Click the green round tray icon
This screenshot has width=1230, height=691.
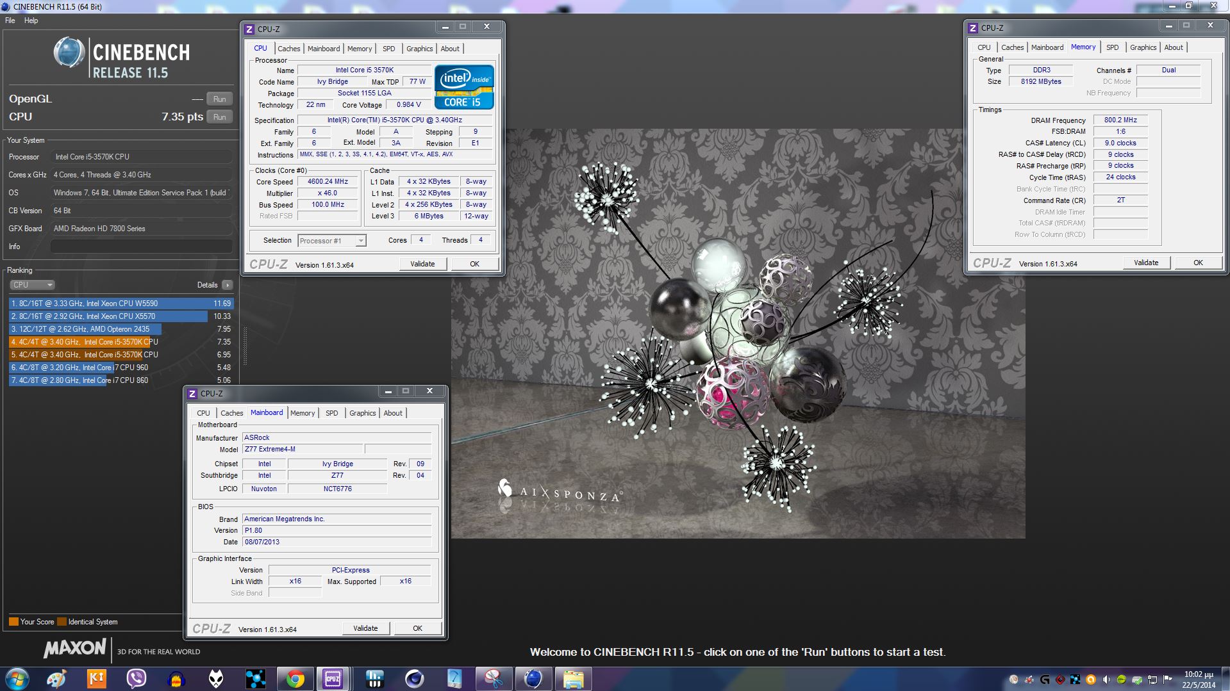point(1122,679)
